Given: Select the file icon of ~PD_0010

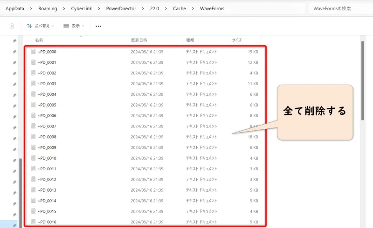Looking at the screenshot, I should click(x=33, y=158).
